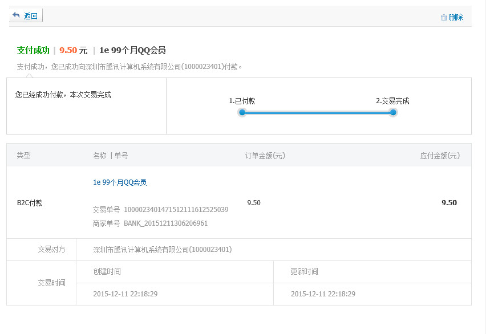Click the 返回 back button
This screenshot has height=334, width=486.
[x=26, y=15]
